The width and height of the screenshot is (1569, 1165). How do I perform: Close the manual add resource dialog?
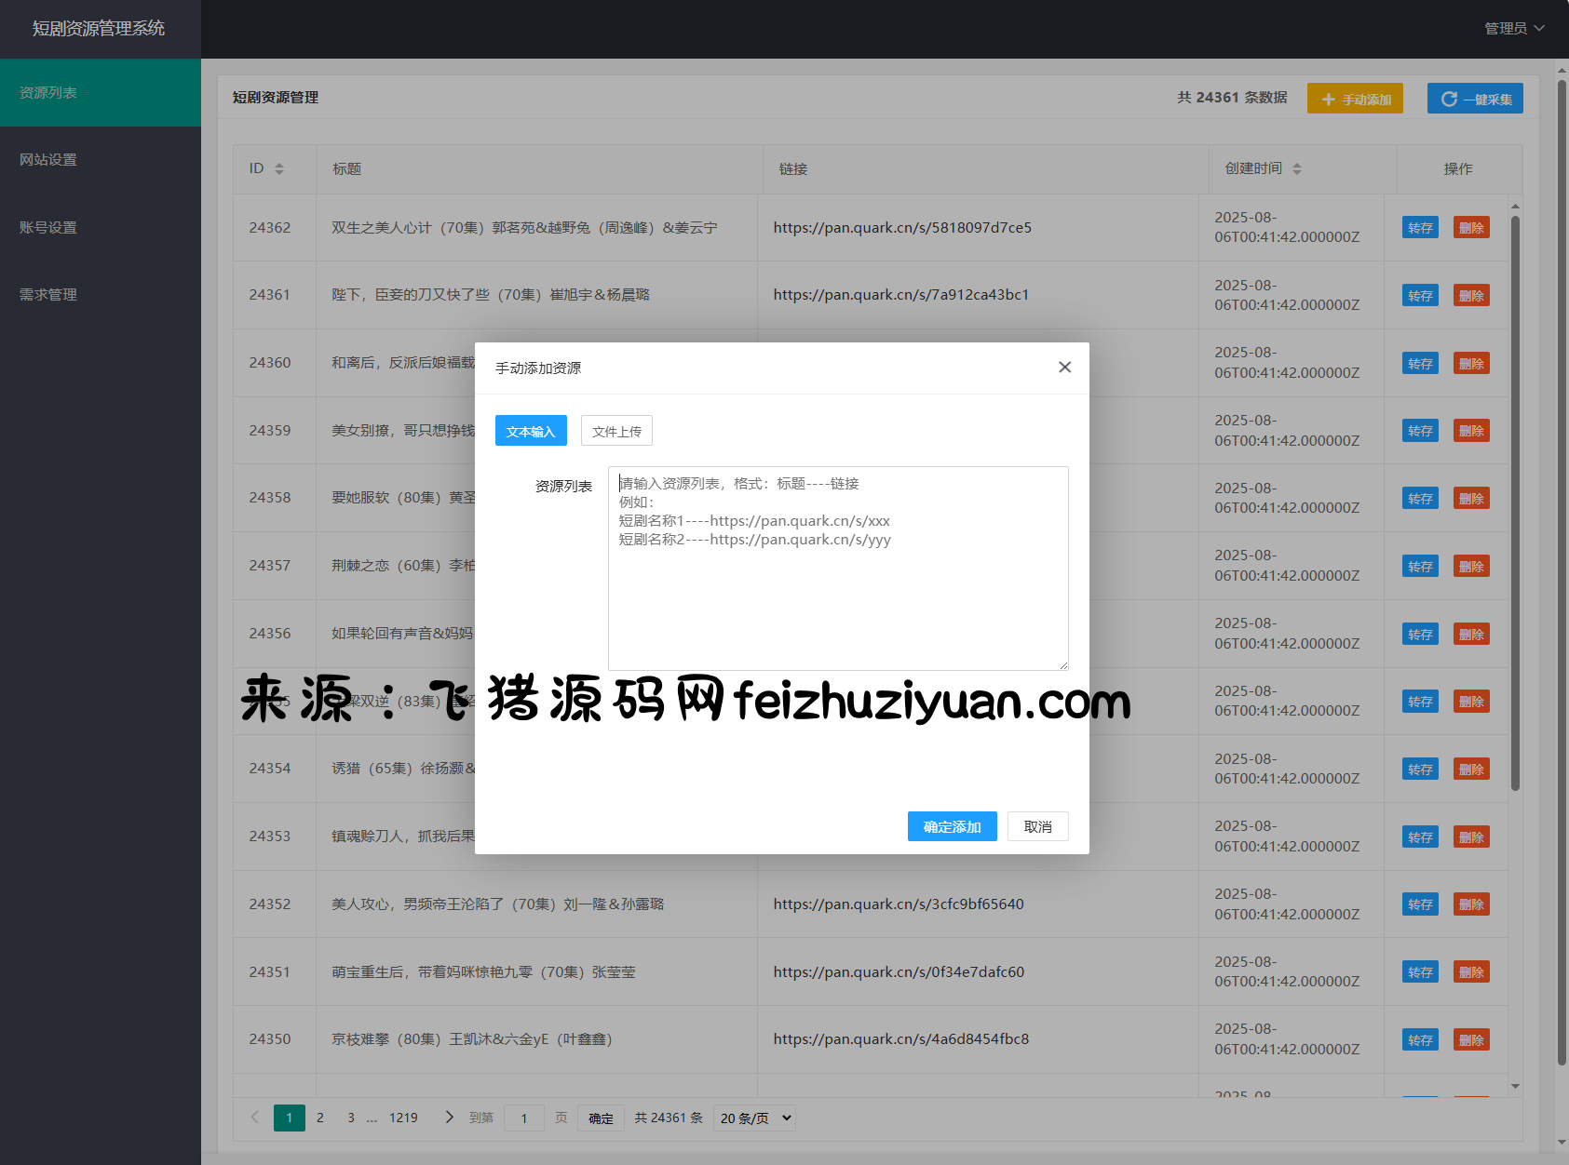(x=1064, y=368)
